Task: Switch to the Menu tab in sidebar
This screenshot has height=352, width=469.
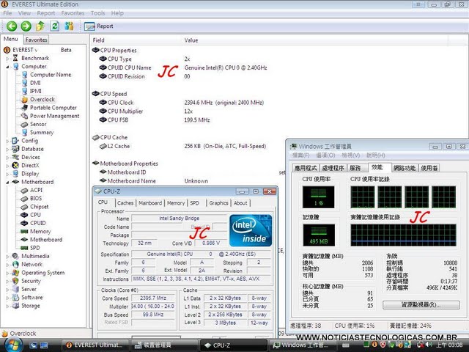Action: point(11,39)
